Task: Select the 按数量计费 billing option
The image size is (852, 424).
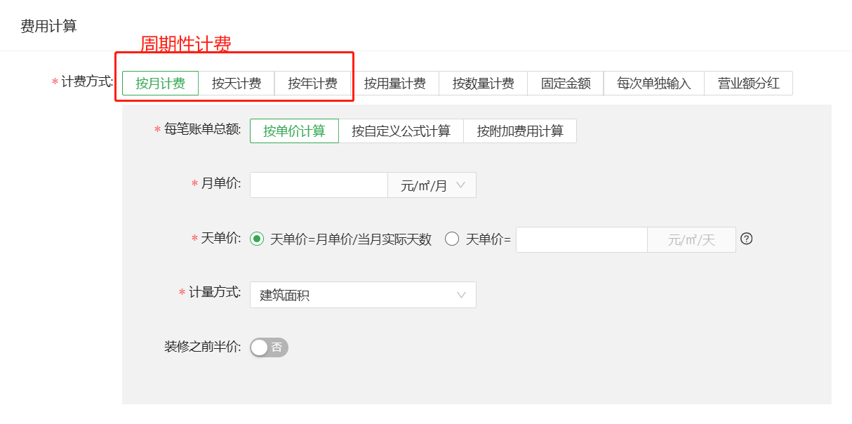Action: (x=483, y=83)
